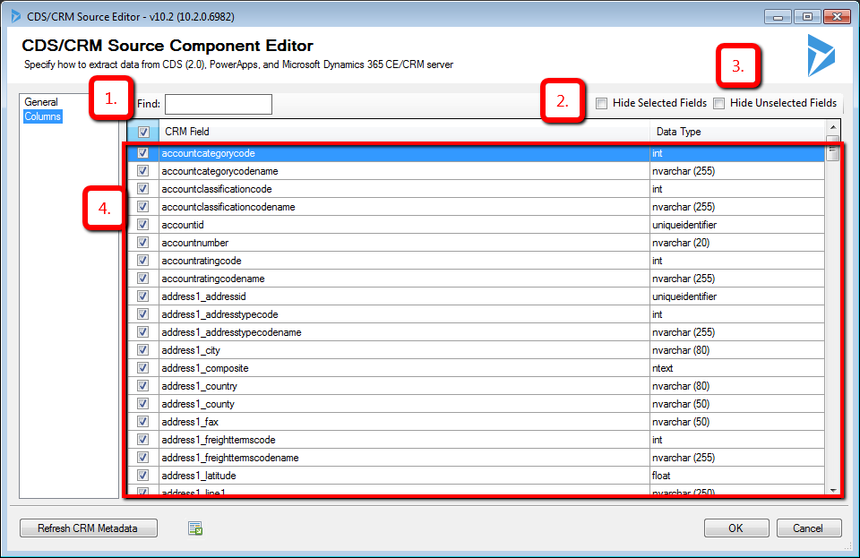The image size is (860, 558).
Task: Select the address1_county row
Action: tap(476, 404)
